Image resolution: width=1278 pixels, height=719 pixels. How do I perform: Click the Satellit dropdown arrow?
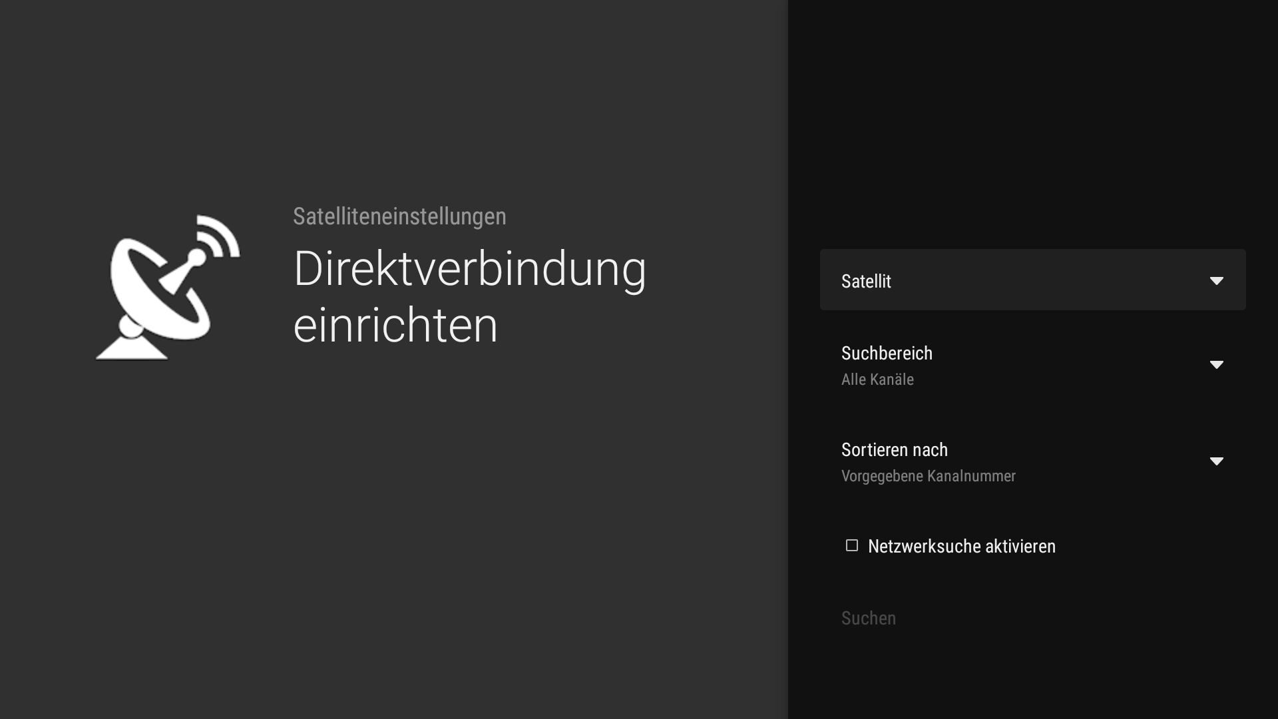coord(1216,281)
